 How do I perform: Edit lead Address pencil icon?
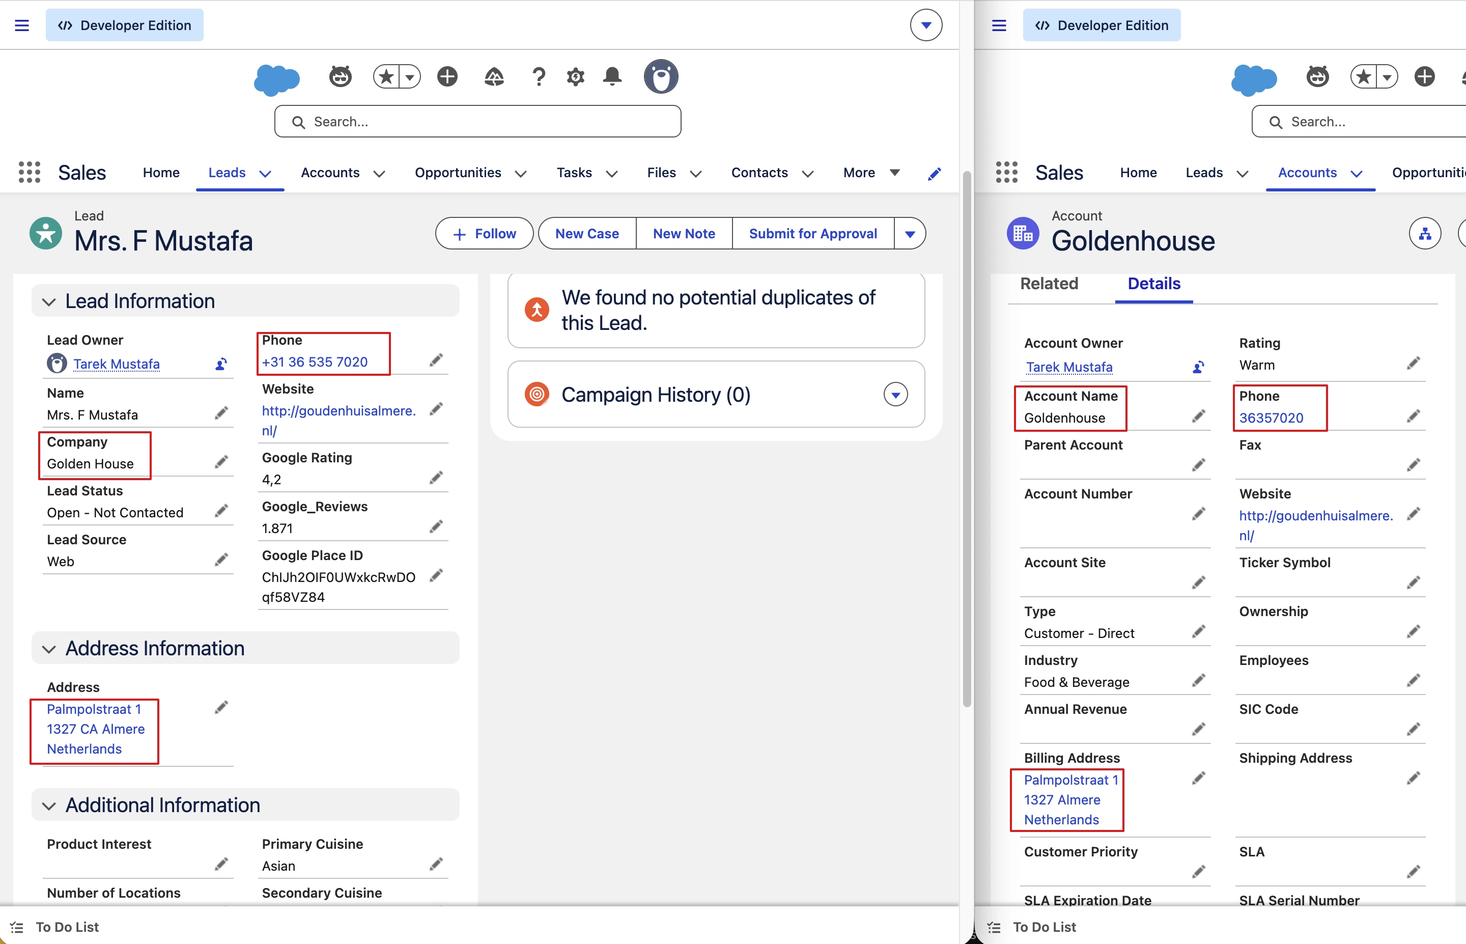(221, 708)
